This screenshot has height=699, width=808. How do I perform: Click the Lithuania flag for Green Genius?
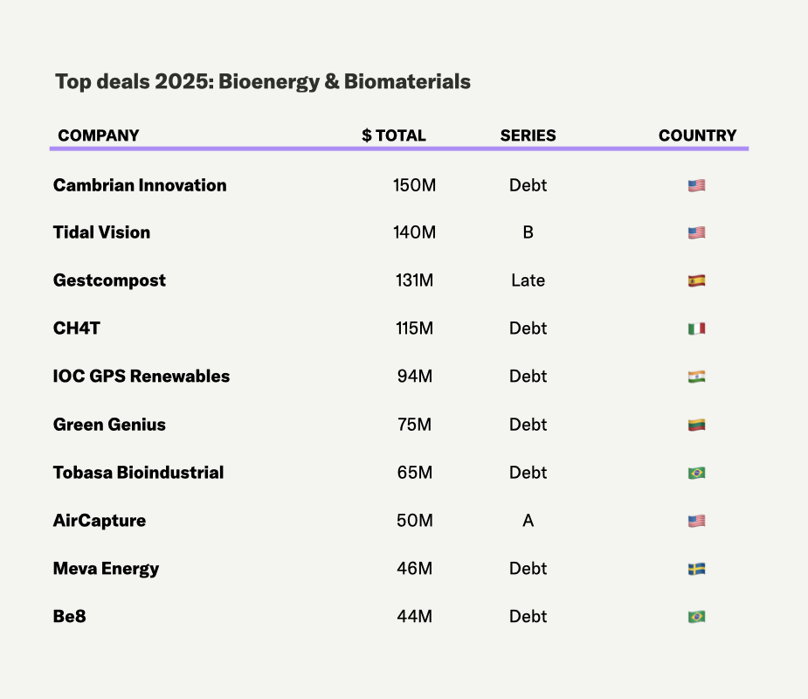click(x=696, y=426)
